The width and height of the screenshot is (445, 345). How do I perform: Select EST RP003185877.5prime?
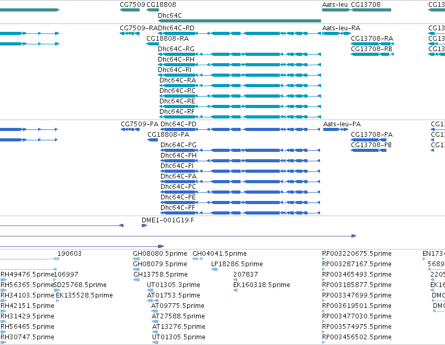[x=357, y=285]
